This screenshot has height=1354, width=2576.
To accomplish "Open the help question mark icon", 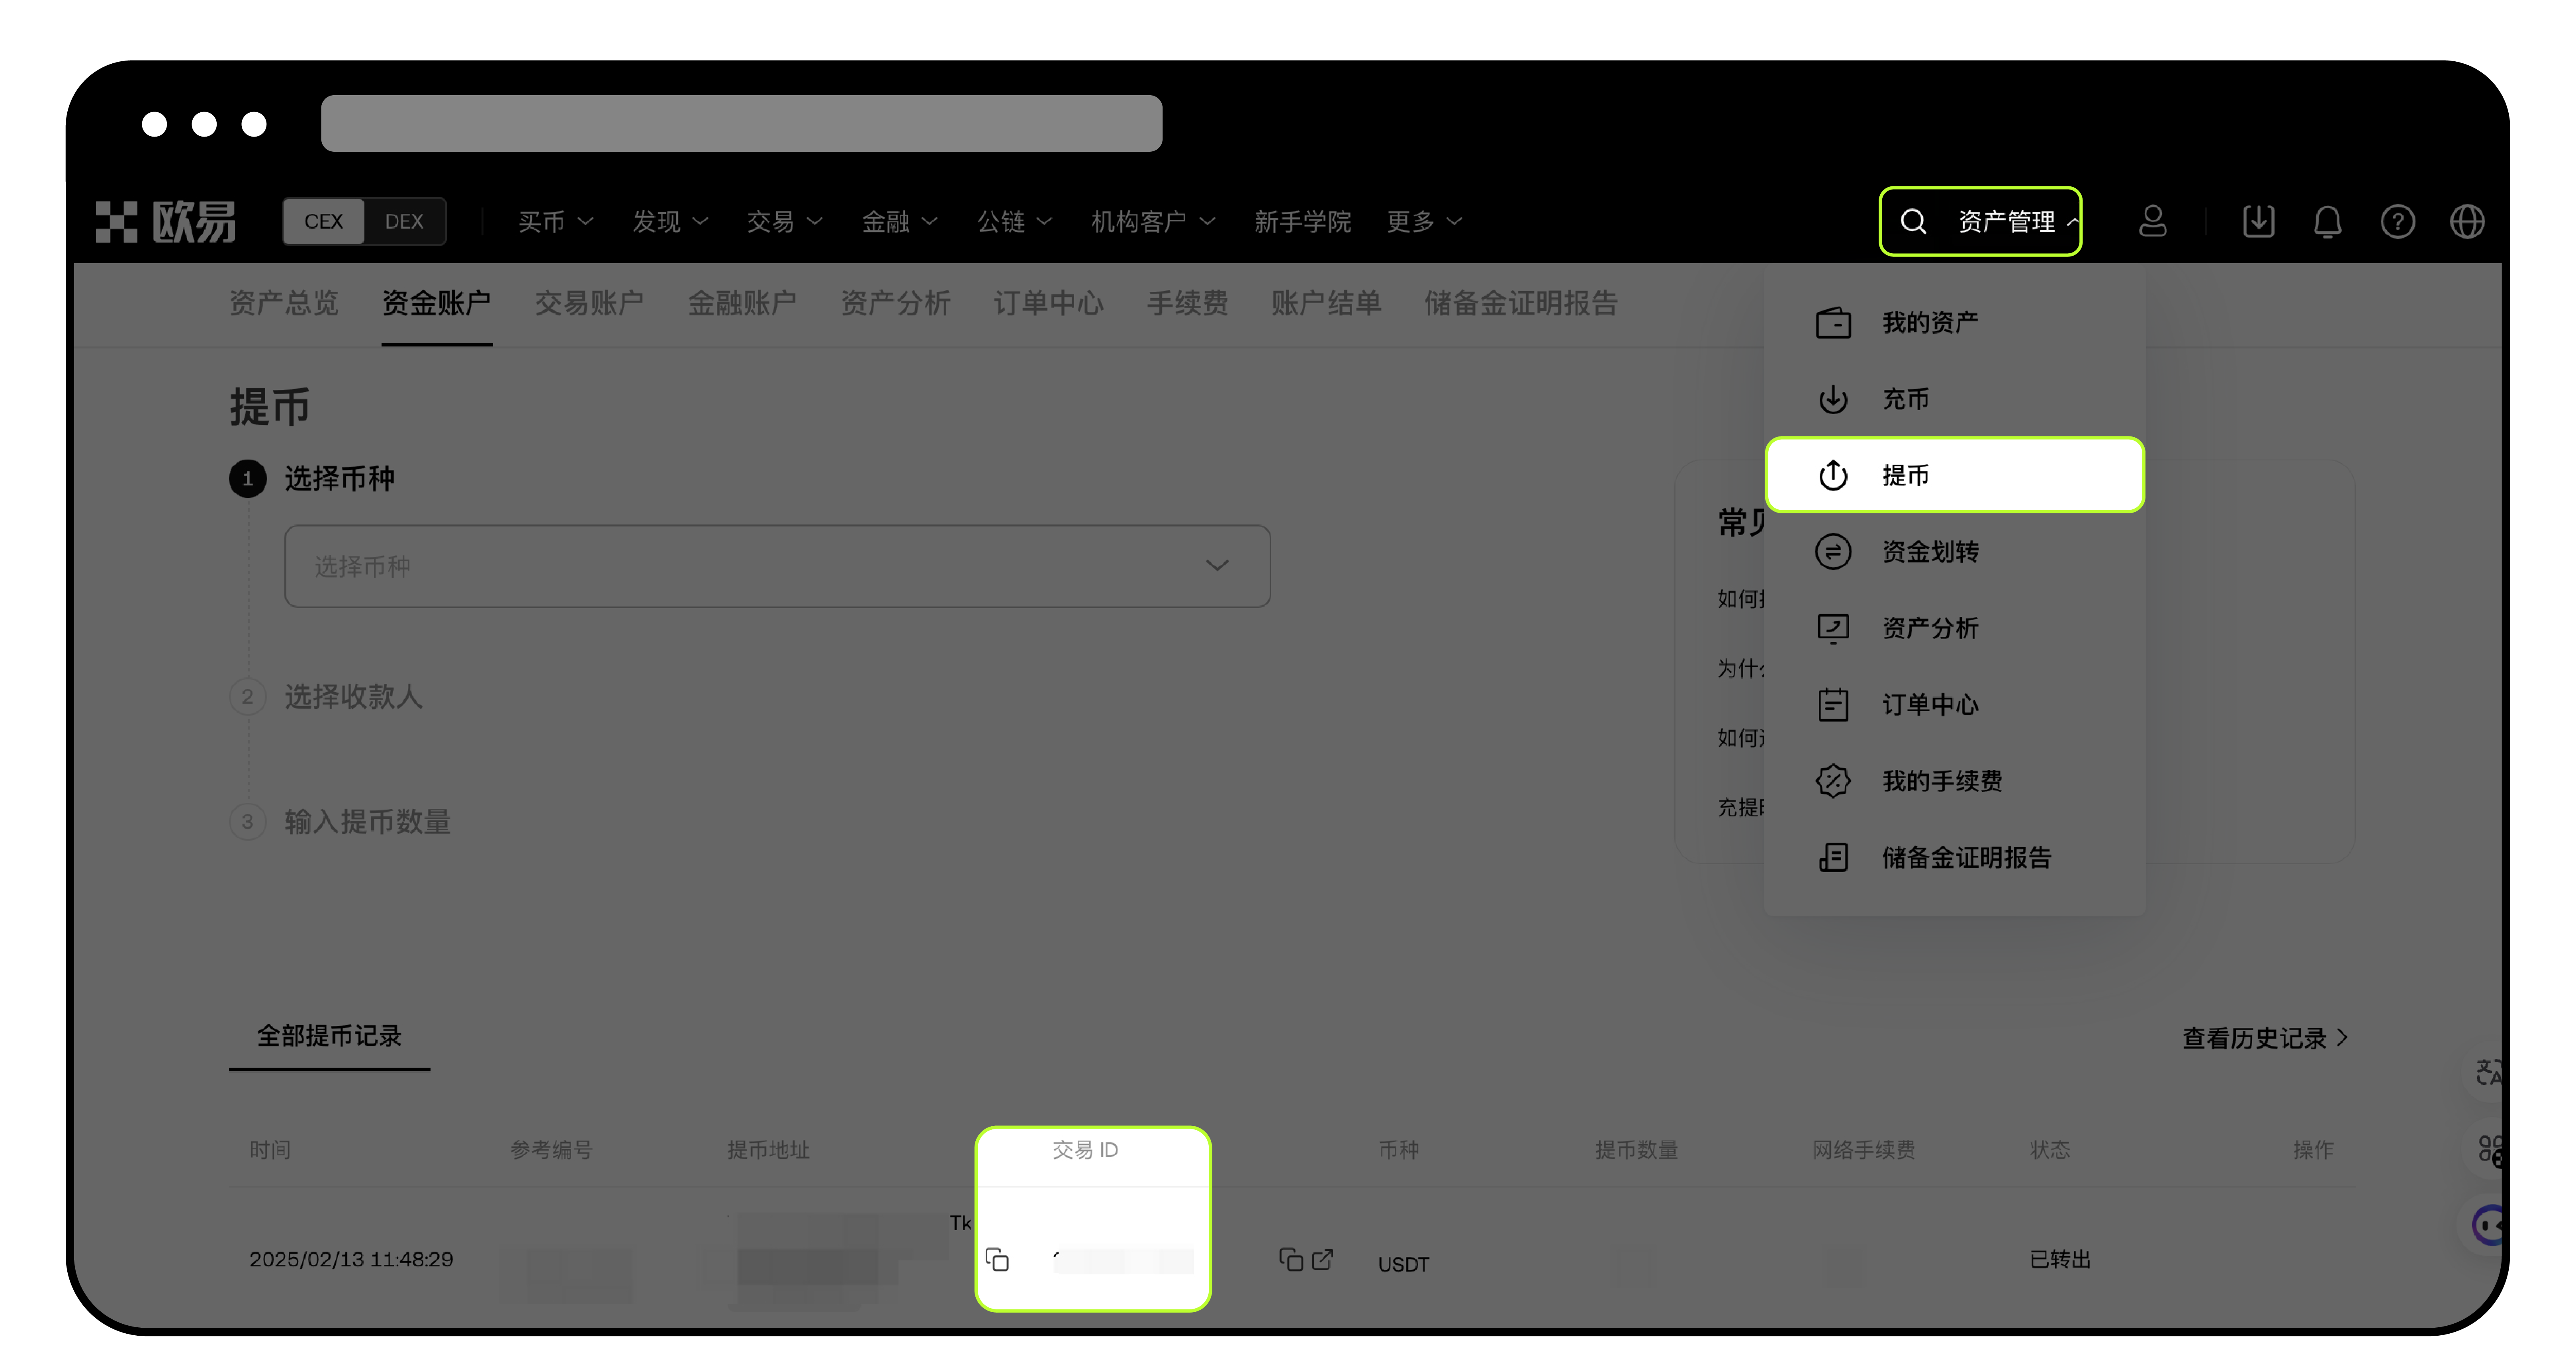I will click(2397, 221).
